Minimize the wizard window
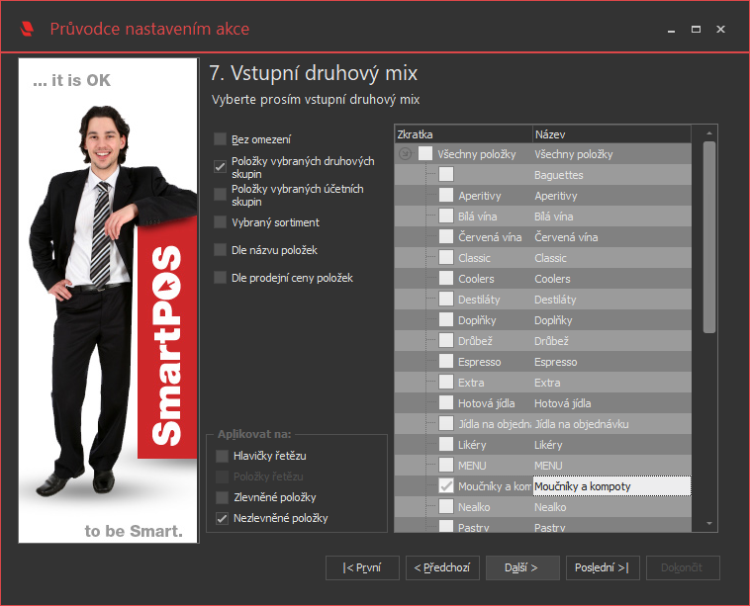The height and width of the screenshot is (606, 750). coord(671,30)
